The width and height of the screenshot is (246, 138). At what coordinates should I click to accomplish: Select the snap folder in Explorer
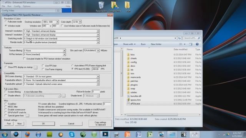pos(133,89)
